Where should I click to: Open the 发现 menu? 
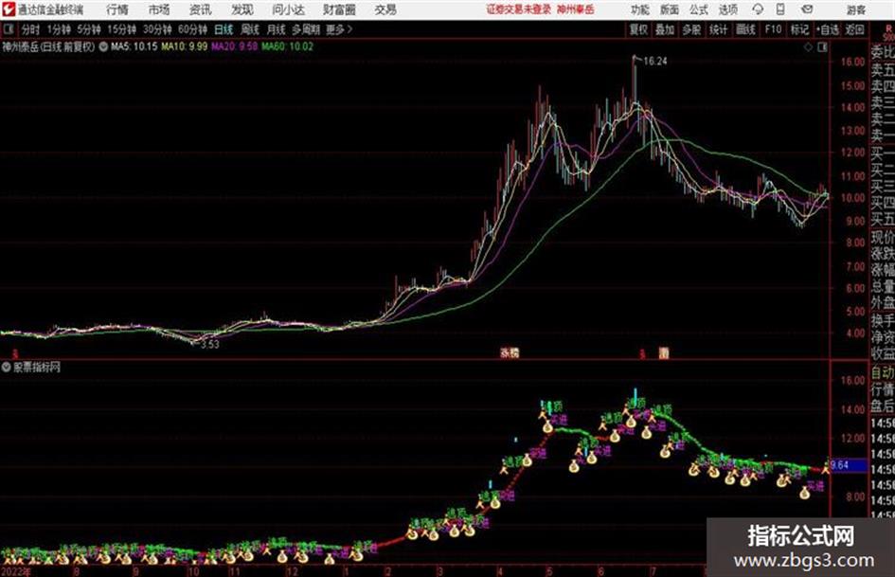pyautogui.click(x=242, y=9)
